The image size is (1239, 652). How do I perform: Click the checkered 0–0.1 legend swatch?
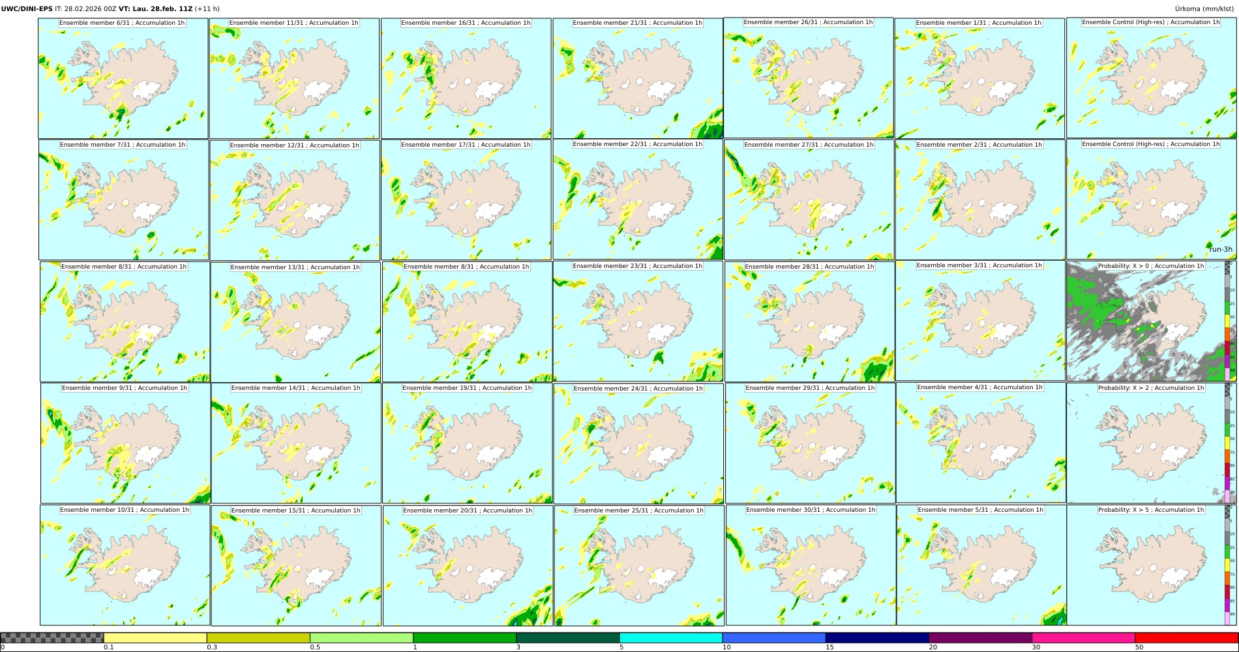52,638
